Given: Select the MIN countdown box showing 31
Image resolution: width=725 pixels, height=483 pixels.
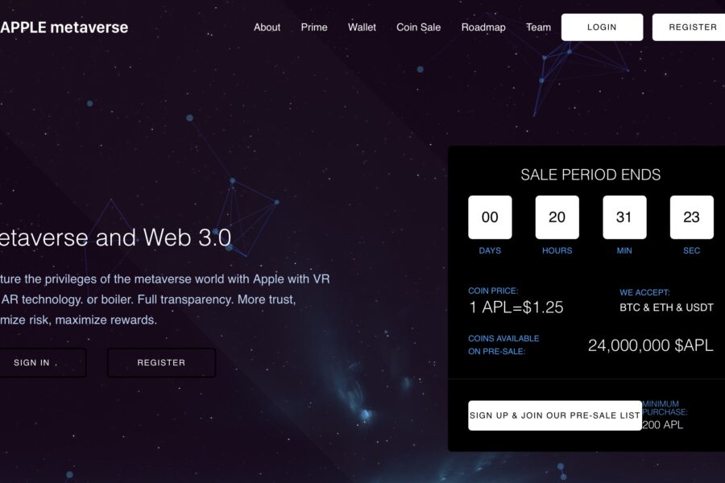Looking at the screenshot, I should [x=624, y=217].
